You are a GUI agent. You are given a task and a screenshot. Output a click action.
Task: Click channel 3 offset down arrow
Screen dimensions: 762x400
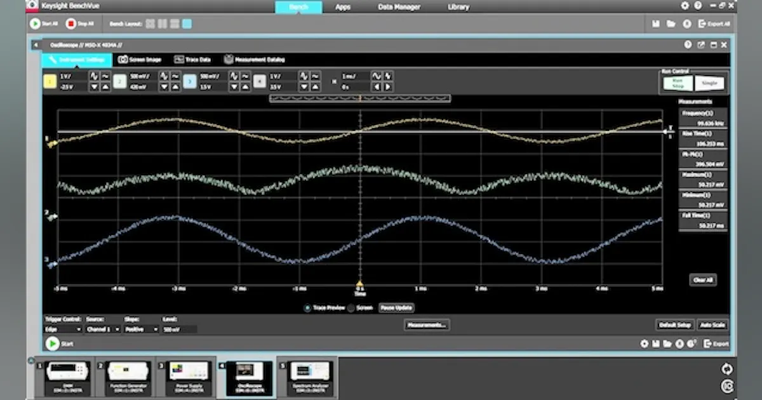coord(234,87)
